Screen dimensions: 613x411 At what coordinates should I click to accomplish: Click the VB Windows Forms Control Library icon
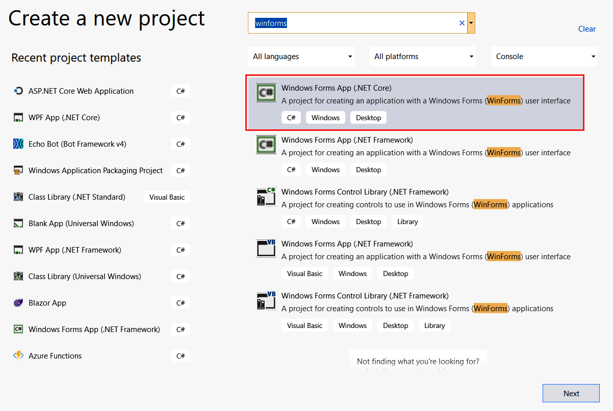coord(266,300)
